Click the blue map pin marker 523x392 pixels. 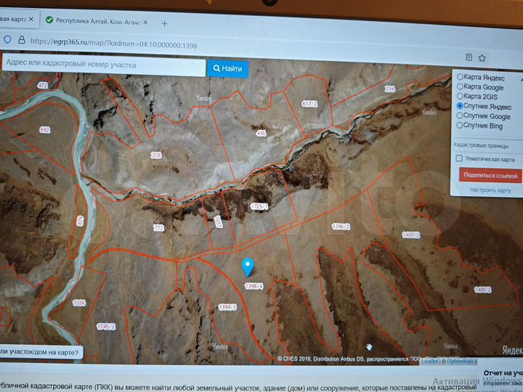(x=248, y=266)
